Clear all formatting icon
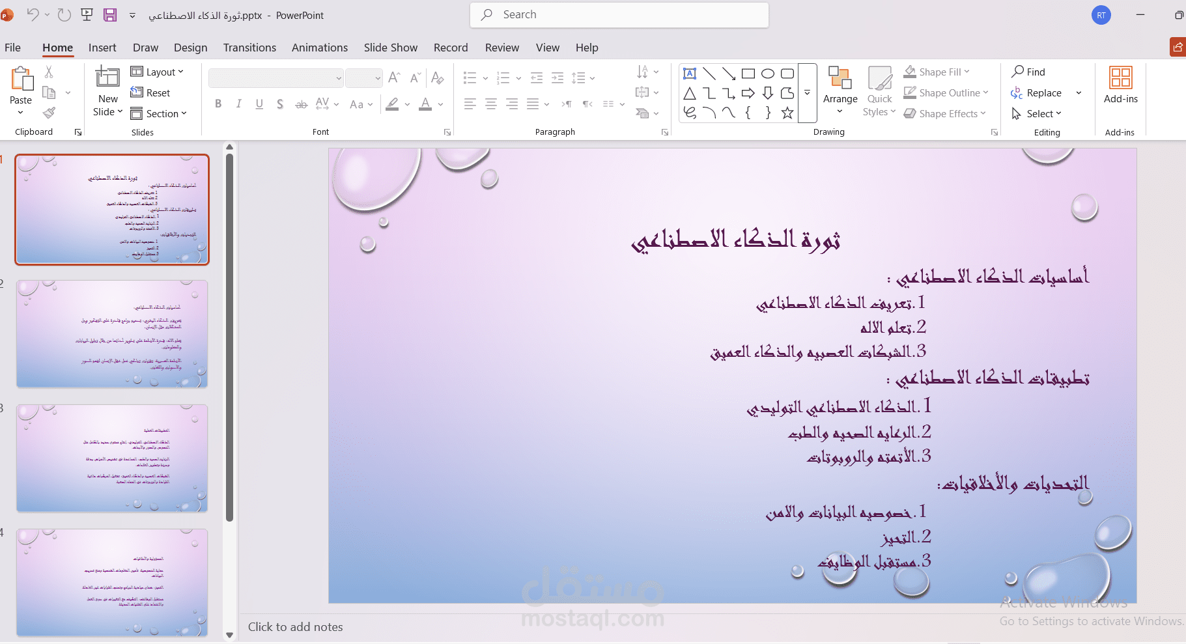This screenshot has width=1186, height=644. pos(438,78)
